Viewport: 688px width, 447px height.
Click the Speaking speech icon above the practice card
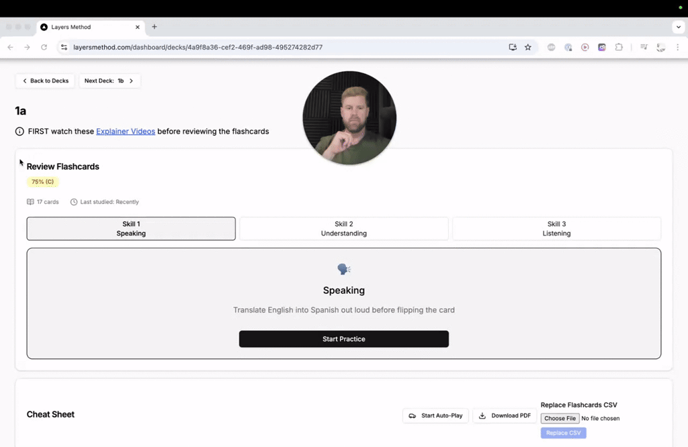pyautogui.click(x=343, y=268)
